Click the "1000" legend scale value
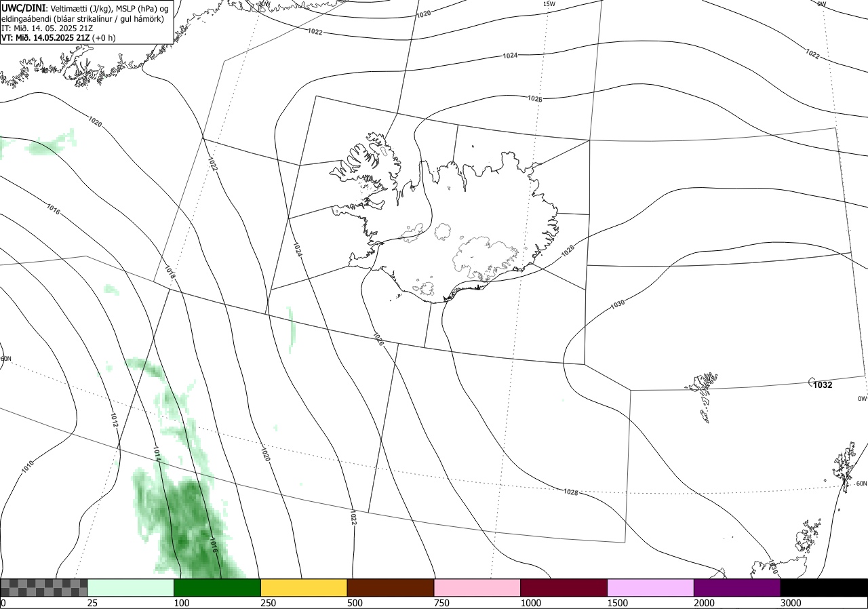This screenshot has width=868, height=609. pyautogui.click(x=531, y=603)
